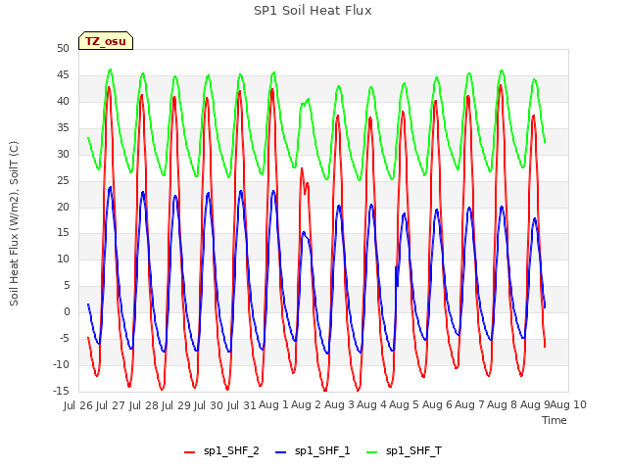
Task: Click the -15 y-axis tick label
Action: [x=61, y=391]
